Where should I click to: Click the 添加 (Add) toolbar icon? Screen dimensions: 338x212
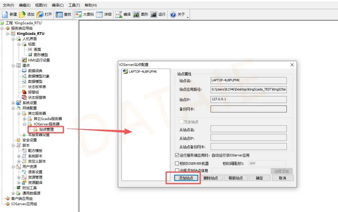[x=22, y=14]
